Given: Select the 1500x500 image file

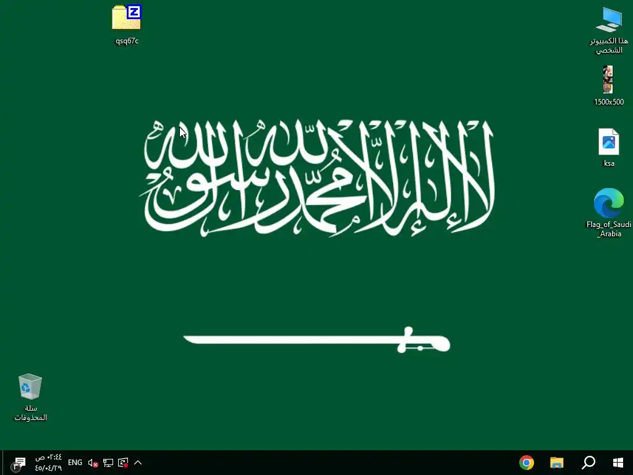Looking at the screenshot, I should [608, 79].
